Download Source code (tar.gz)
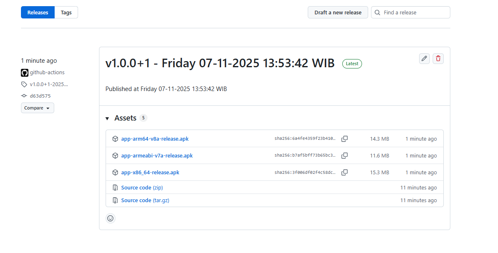 pos(145,201)
